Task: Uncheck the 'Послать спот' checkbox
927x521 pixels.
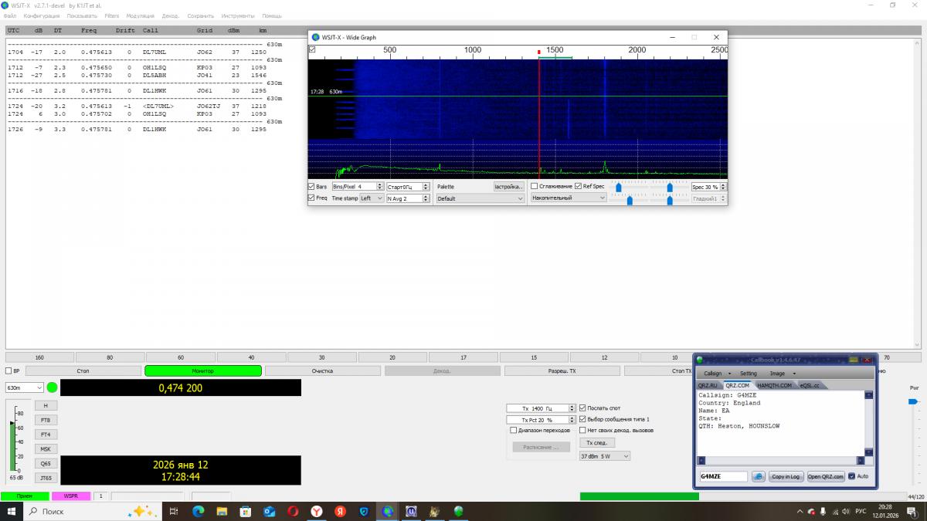Action: point(582,408)
